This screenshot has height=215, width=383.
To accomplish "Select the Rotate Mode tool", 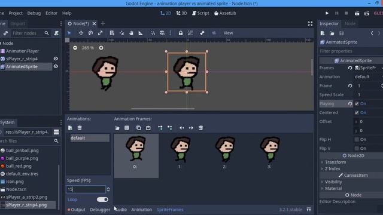I will [90, 33].
